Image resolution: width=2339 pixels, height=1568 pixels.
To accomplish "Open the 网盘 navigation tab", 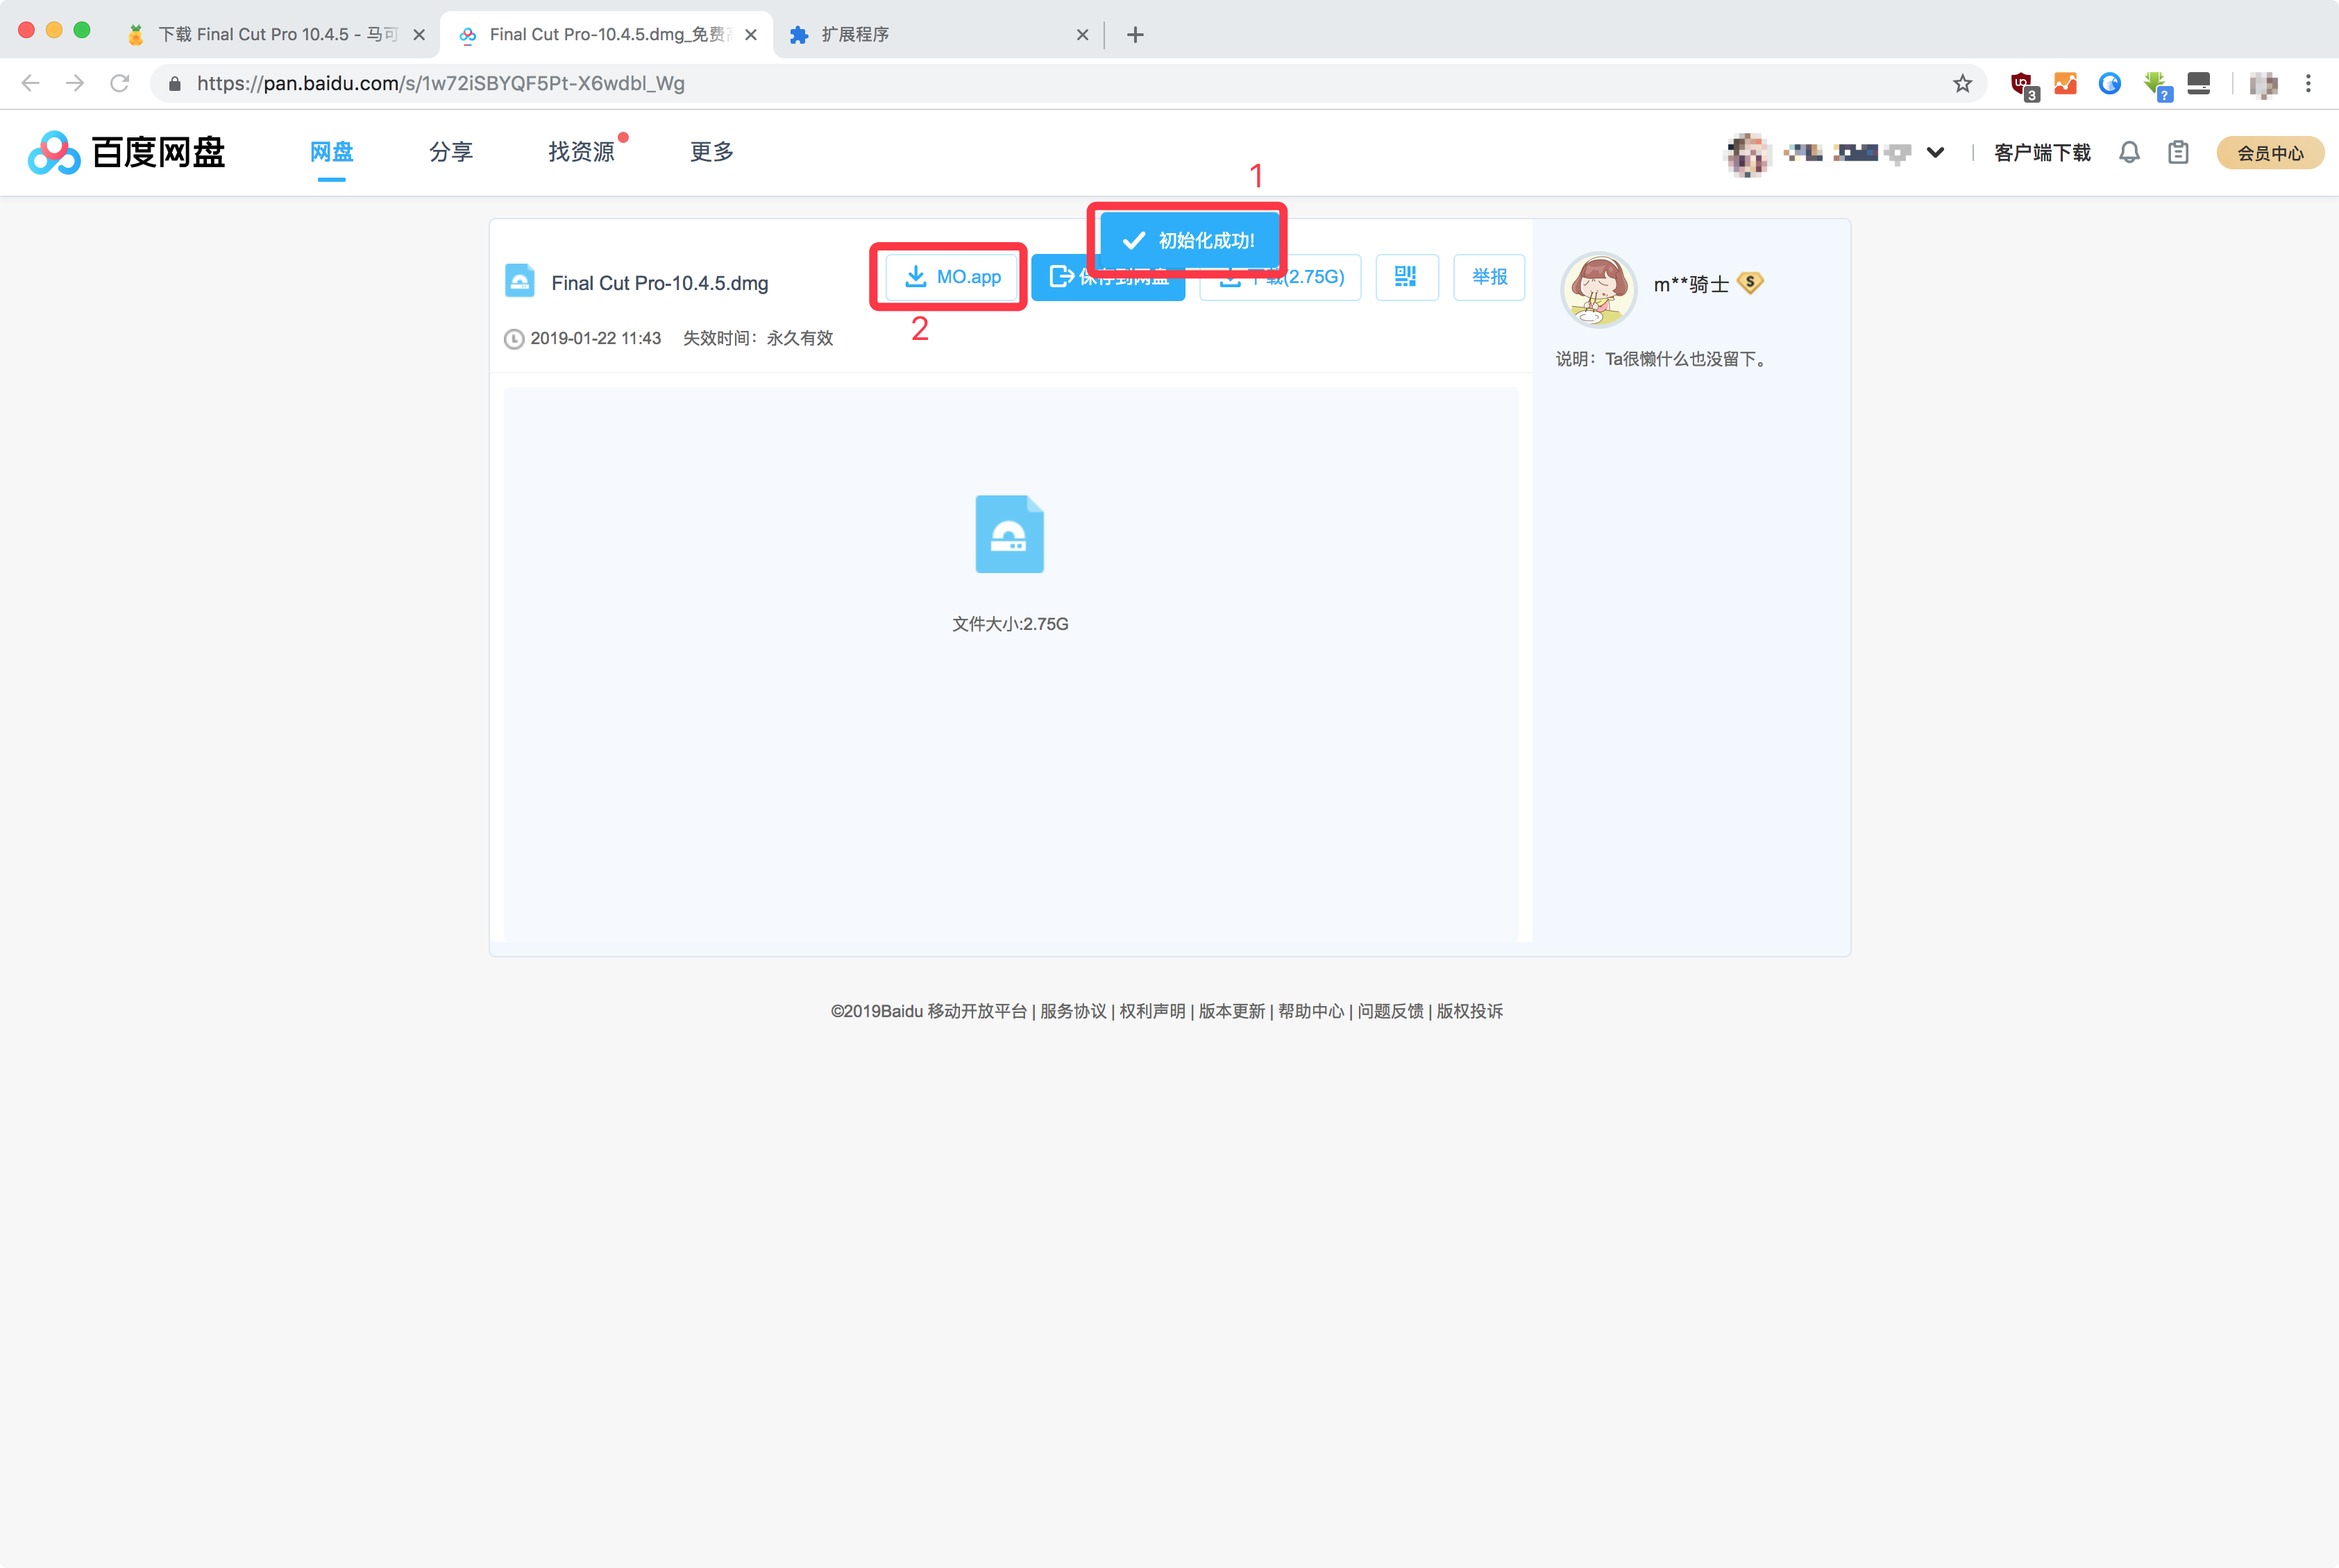I will (331, 152).
